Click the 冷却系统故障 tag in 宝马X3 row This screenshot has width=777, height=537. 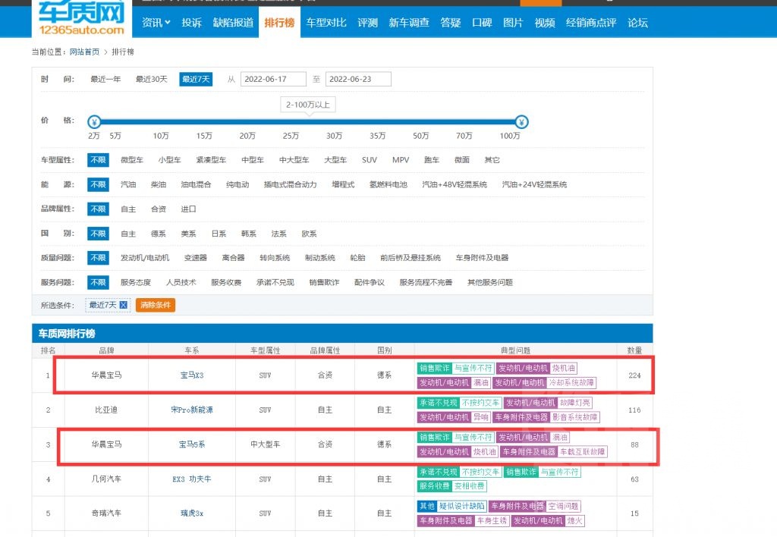click(x=571, y=383)
